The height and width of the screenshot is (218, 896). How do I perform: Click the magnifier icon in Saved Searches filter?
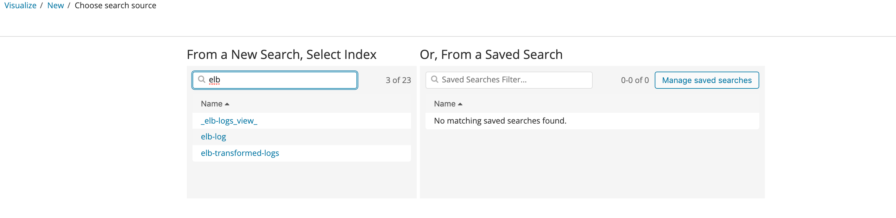434,80
